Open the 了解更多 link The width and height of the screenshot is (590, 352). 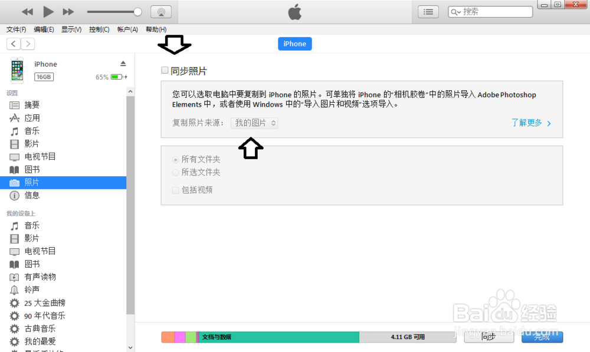[x=531, y=123]
